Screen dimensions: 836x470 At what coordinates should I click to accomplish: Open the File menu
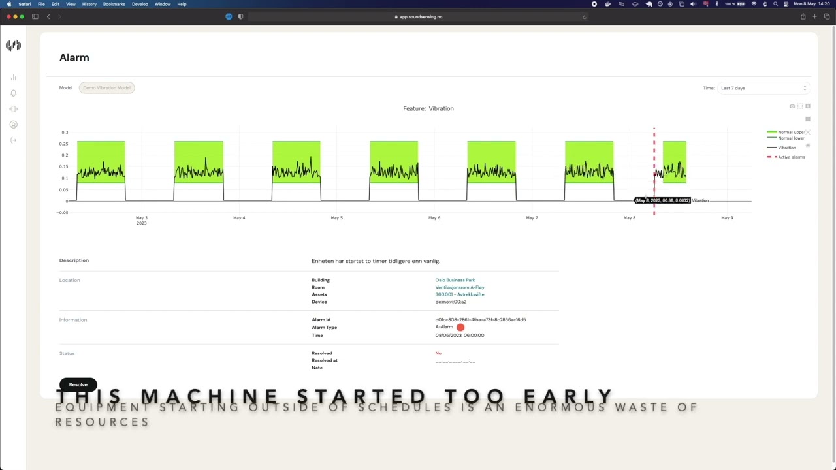point(41,4)
